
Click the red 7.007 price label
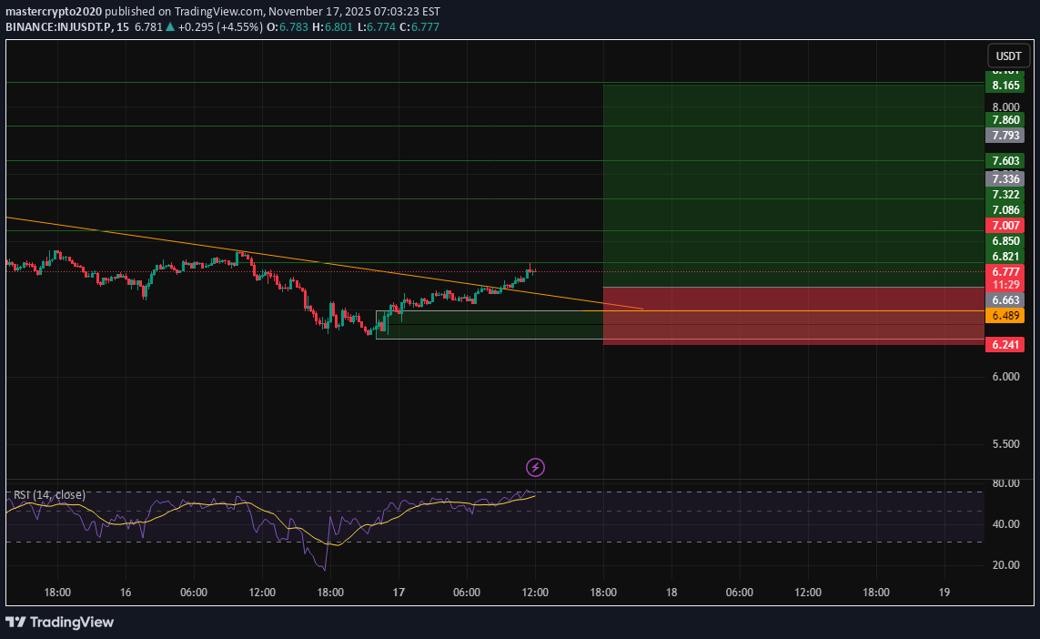coord(1005,225)
